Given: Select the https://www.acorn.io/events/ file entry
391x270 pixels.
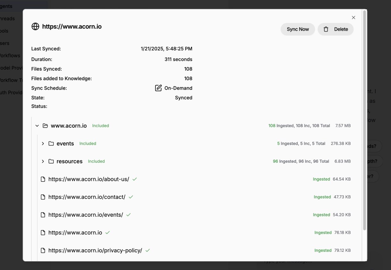Looking at the screenshot, I should pos(85,215).
